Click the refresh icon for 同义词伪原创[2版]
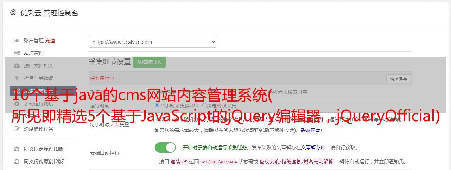The width and height of the screenshot is (451, 170). [17, 162]
